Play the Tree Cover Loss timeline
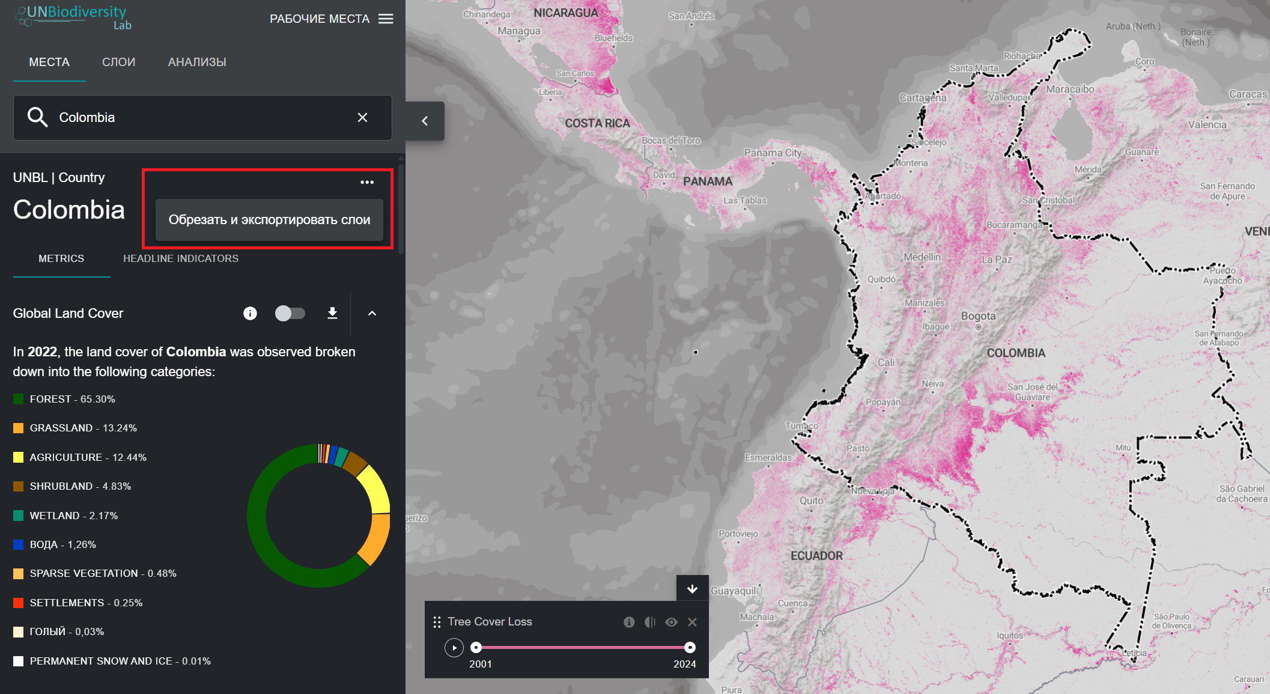1270x694 pixels. click(454, 647)
